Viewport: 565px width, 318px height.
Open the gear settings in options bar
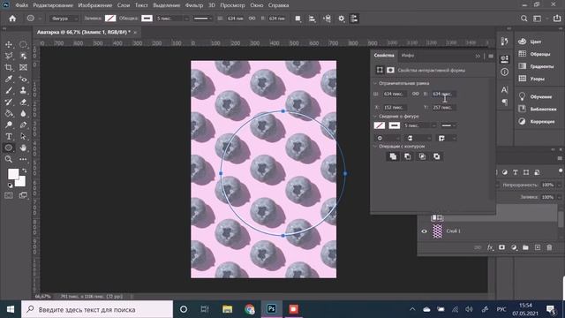[x=342, y=19]
